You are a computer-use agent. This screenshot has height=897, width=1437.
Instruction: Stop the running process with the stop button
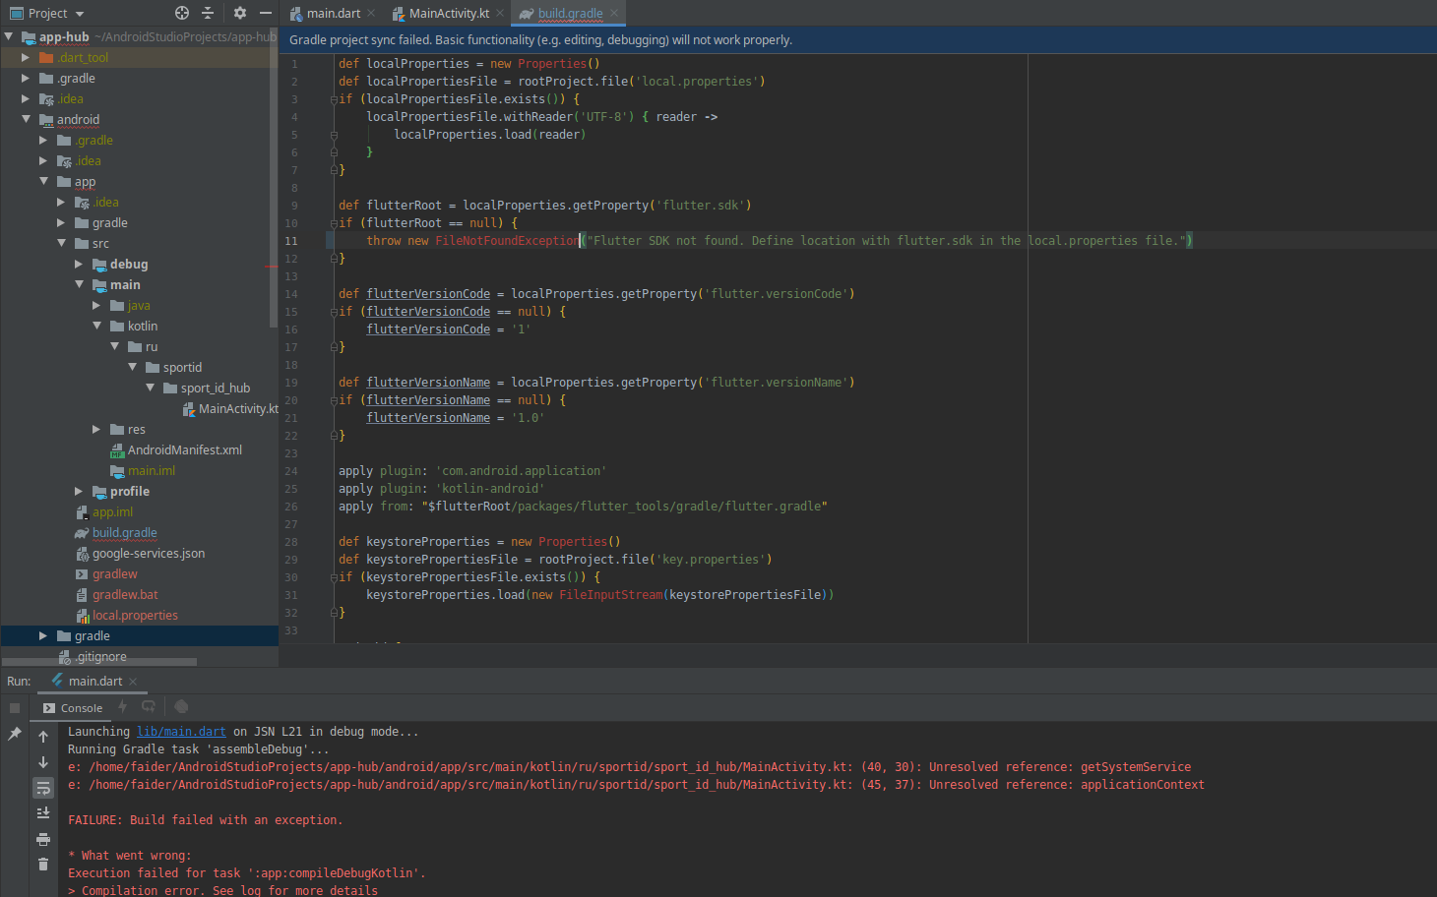(x=14, y=707)
